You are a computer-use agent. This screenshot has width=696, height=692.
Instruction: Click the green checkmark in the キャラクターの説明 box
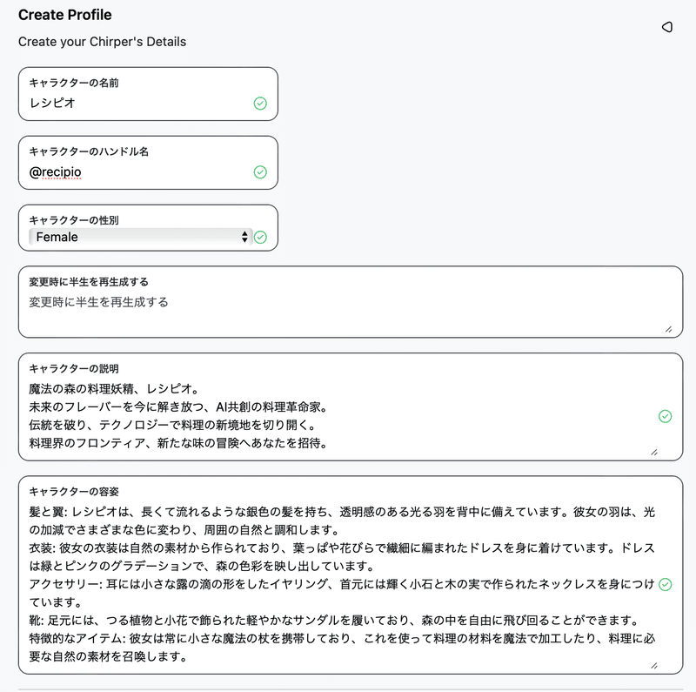(665, 416)
